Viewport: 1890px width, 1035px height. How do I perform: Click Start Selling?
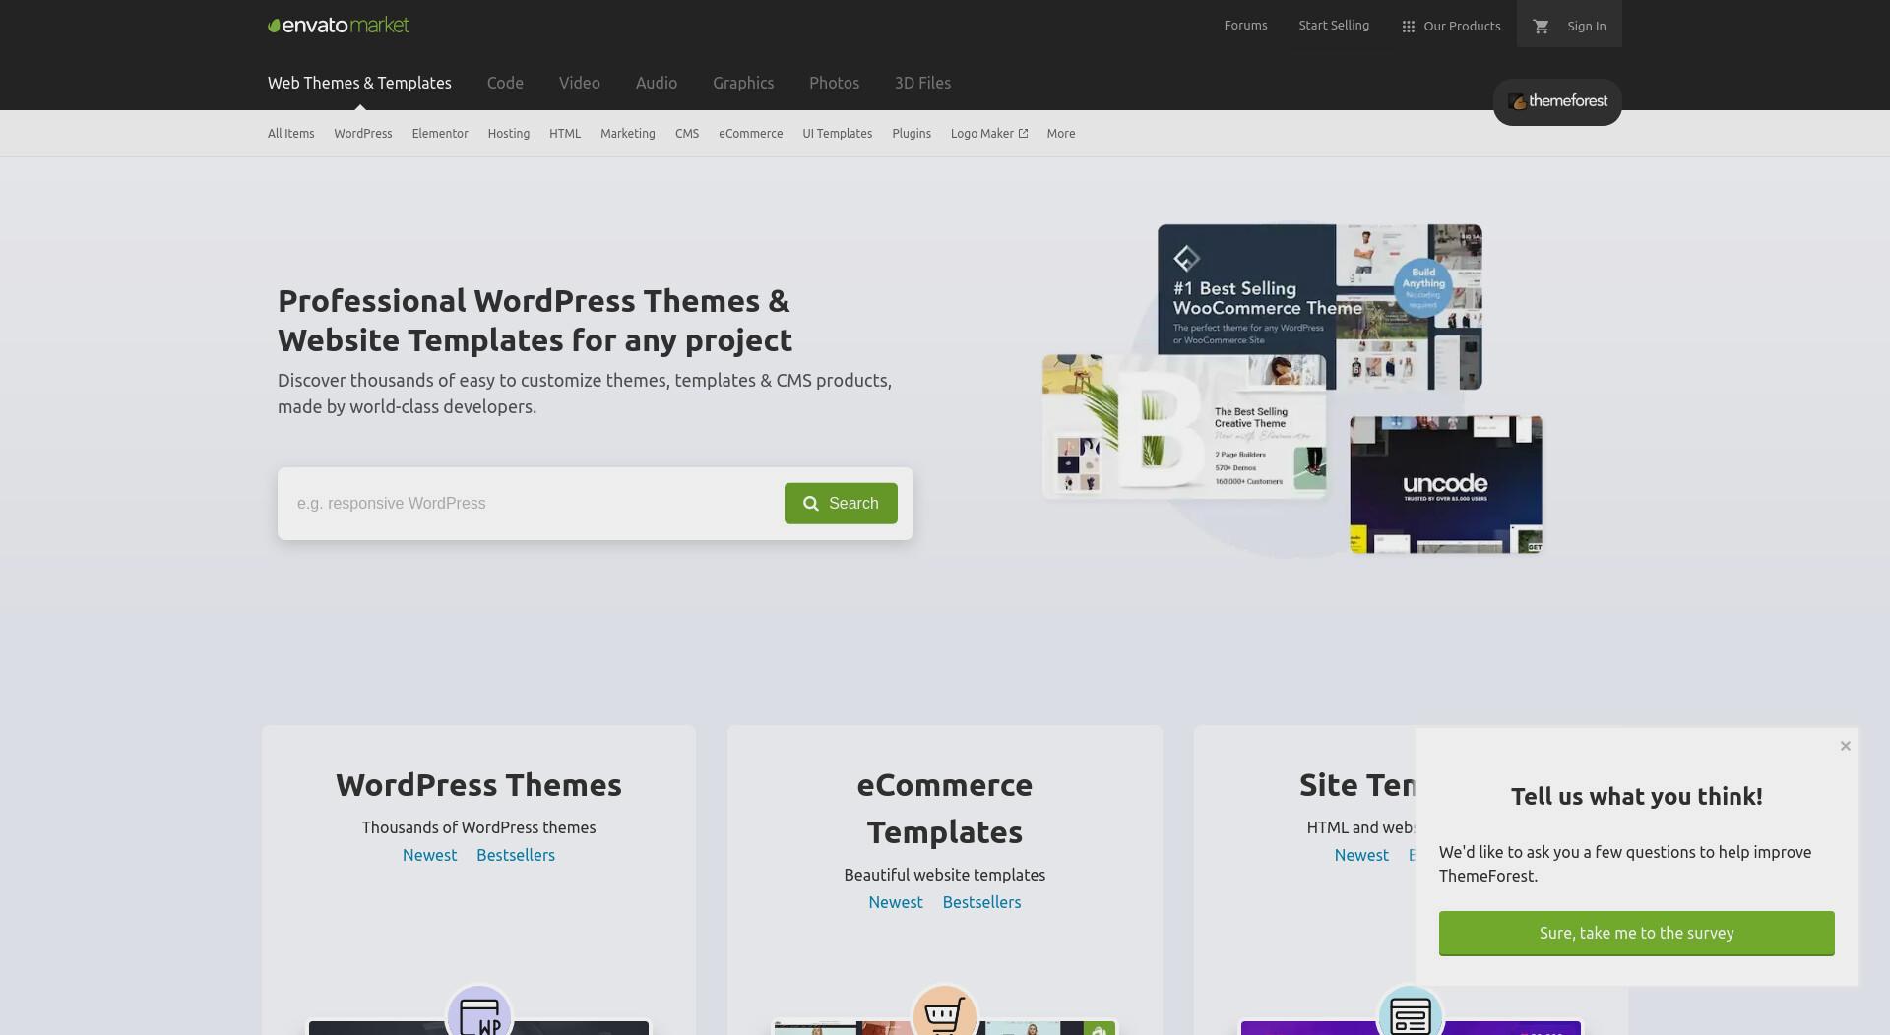tap(1334, 26)
